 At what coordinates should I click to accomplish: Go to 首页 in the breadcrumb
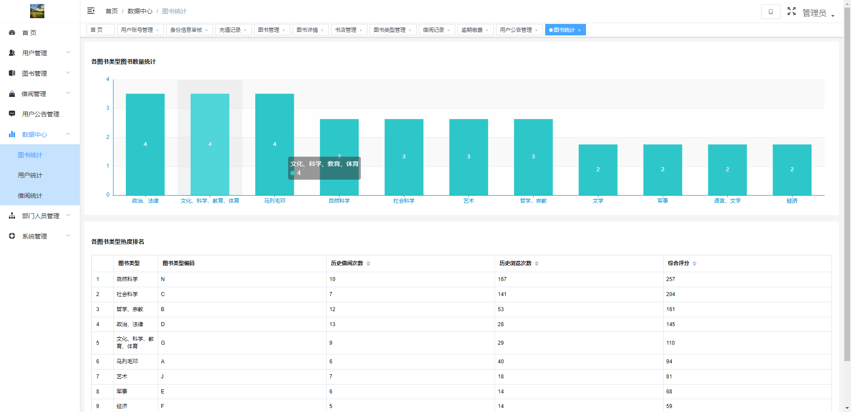coord(112,11)
